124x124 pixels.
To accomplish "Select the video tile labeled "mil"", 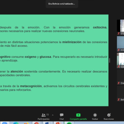I will point(121,44).
